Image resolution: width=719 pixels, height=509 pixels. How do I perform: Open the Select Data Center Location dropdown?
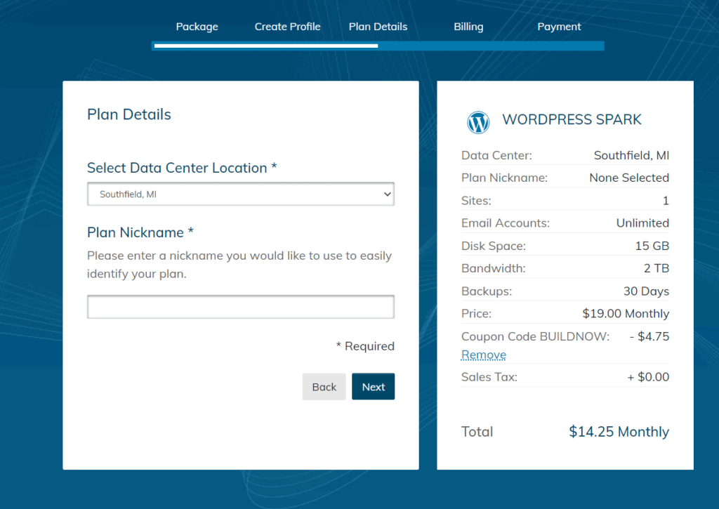tap(241, 194)
